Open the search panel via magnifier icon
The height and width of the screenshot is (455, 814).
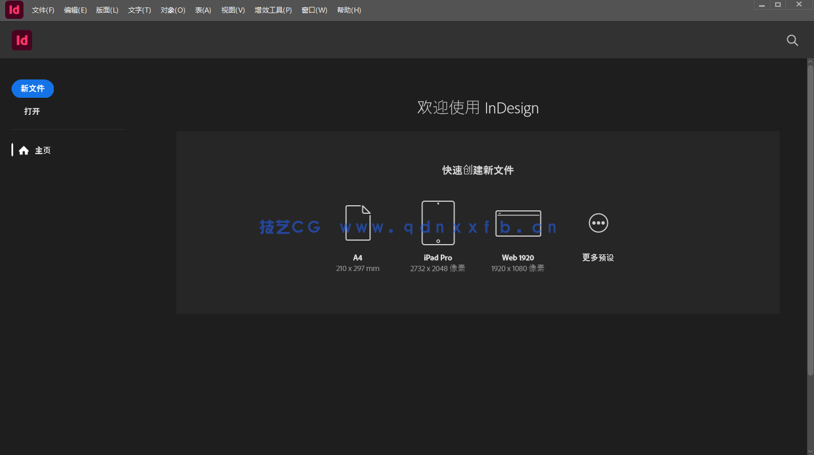click(x=792, y=40)
